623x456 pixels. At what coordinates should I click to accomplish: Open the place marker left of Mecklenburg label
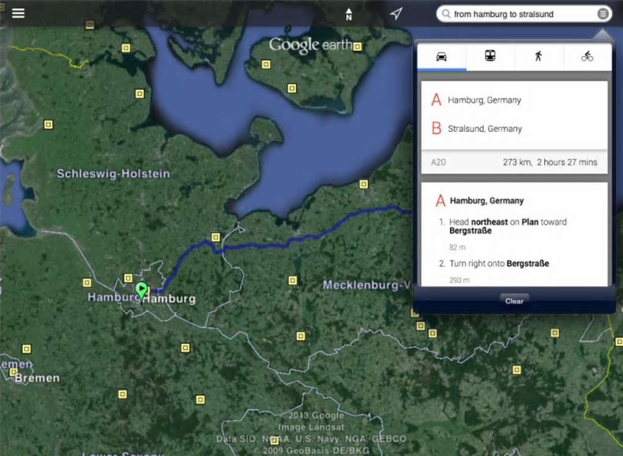293,281
